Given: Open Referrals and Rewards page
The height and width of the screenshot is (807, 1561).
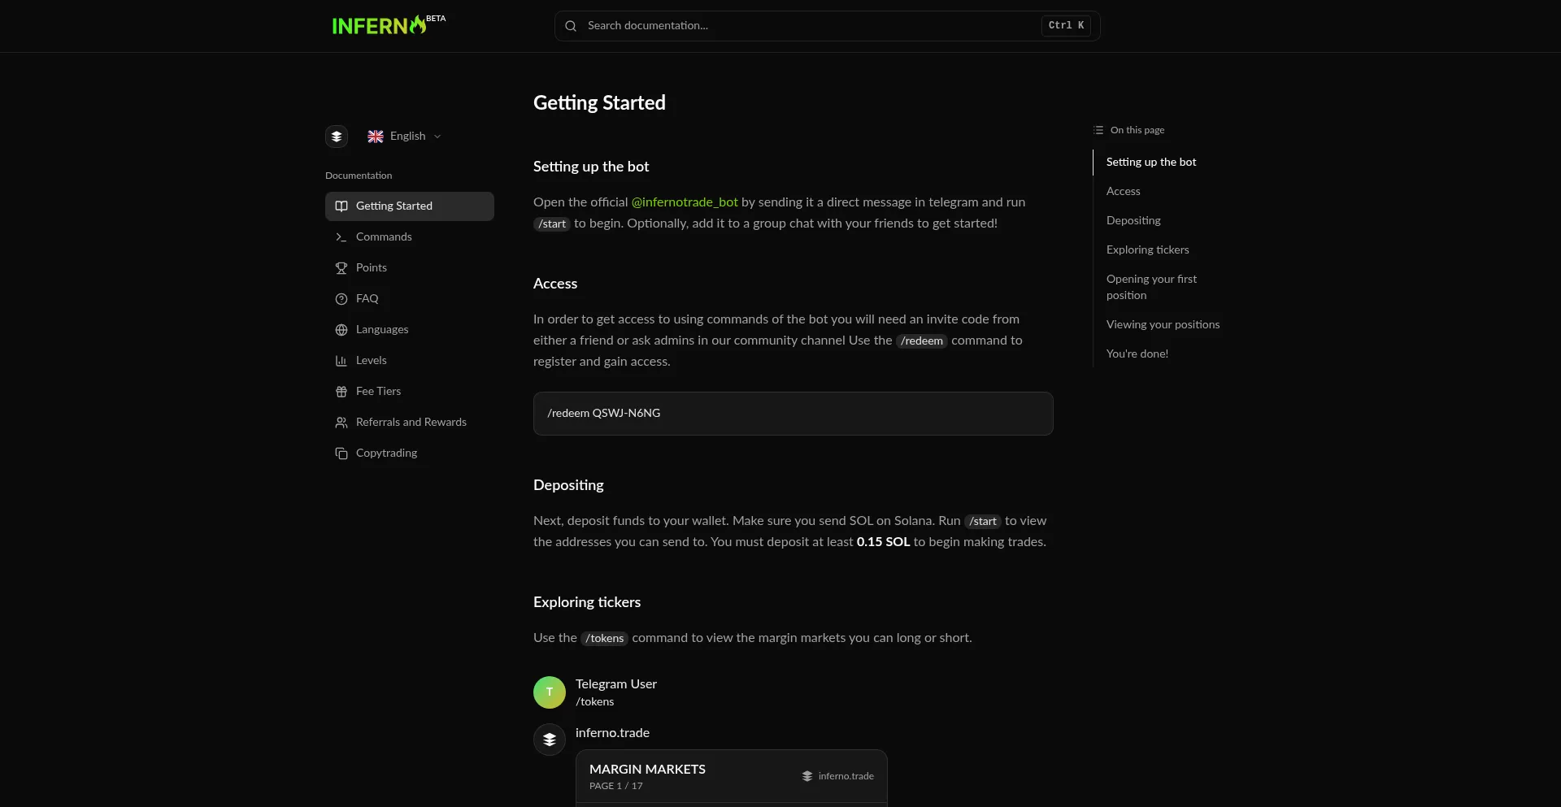Looking at the screenshot, I should click(x=411, y=423).
